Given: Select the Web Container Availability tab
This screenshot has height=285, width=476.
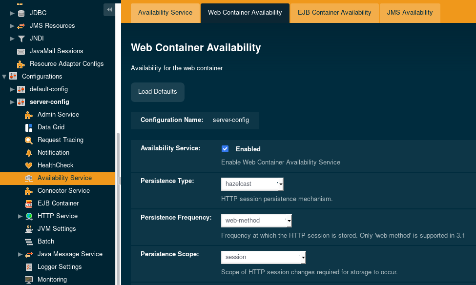Looking at the screenshot, I should [x=245, y=13].
